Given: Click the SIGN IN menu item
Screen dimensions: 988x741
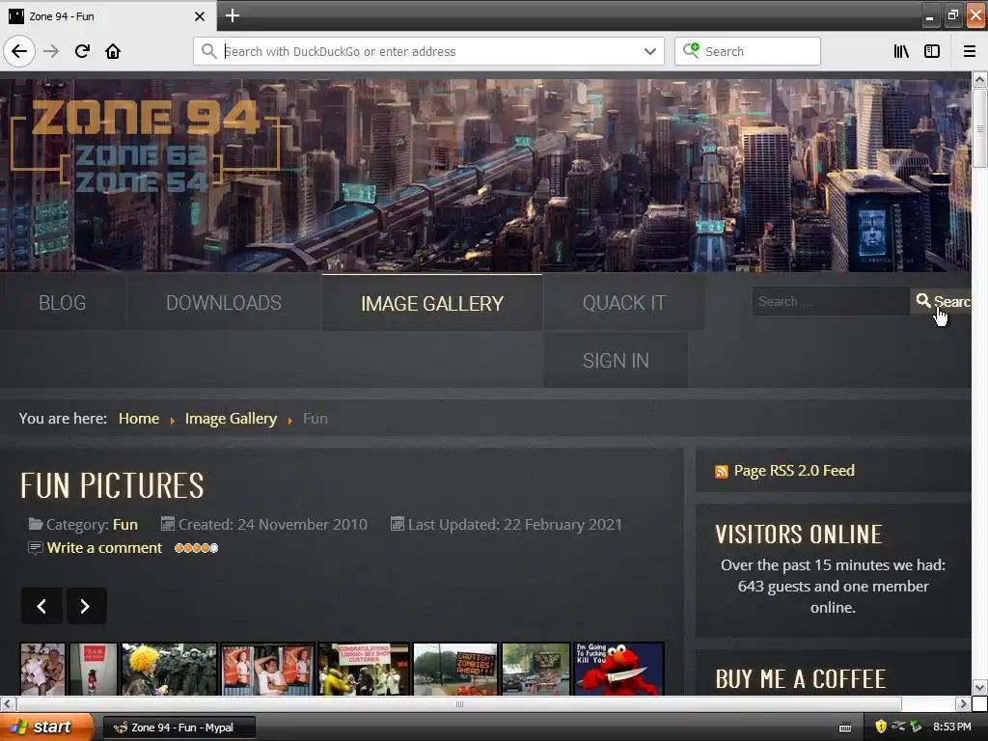Looking at the screenshot, I should pos(616,361).
